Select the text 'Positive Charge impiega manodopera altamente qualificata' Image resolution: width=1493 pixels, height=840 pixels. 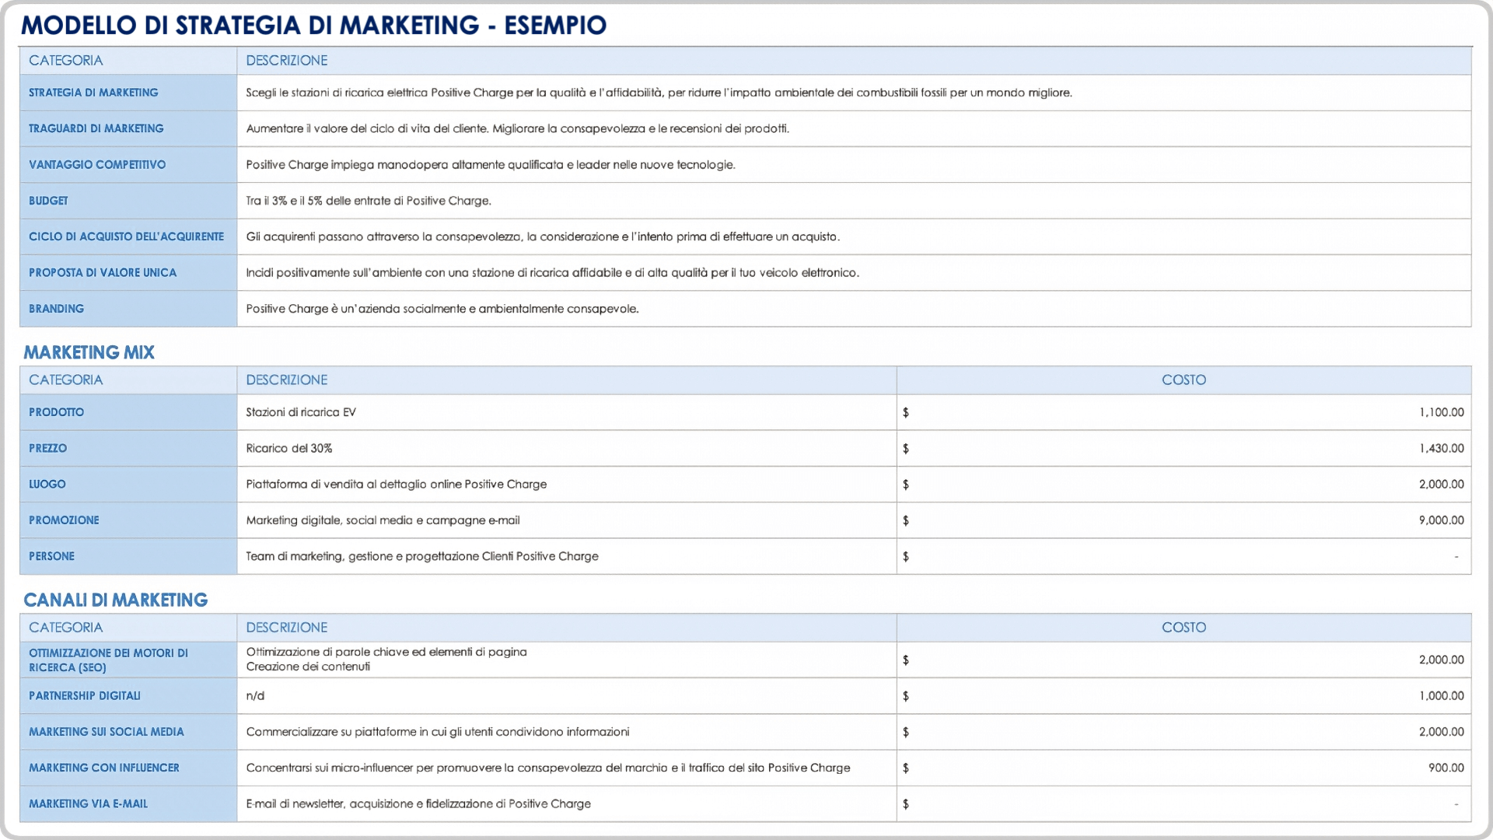click(490, 165)
